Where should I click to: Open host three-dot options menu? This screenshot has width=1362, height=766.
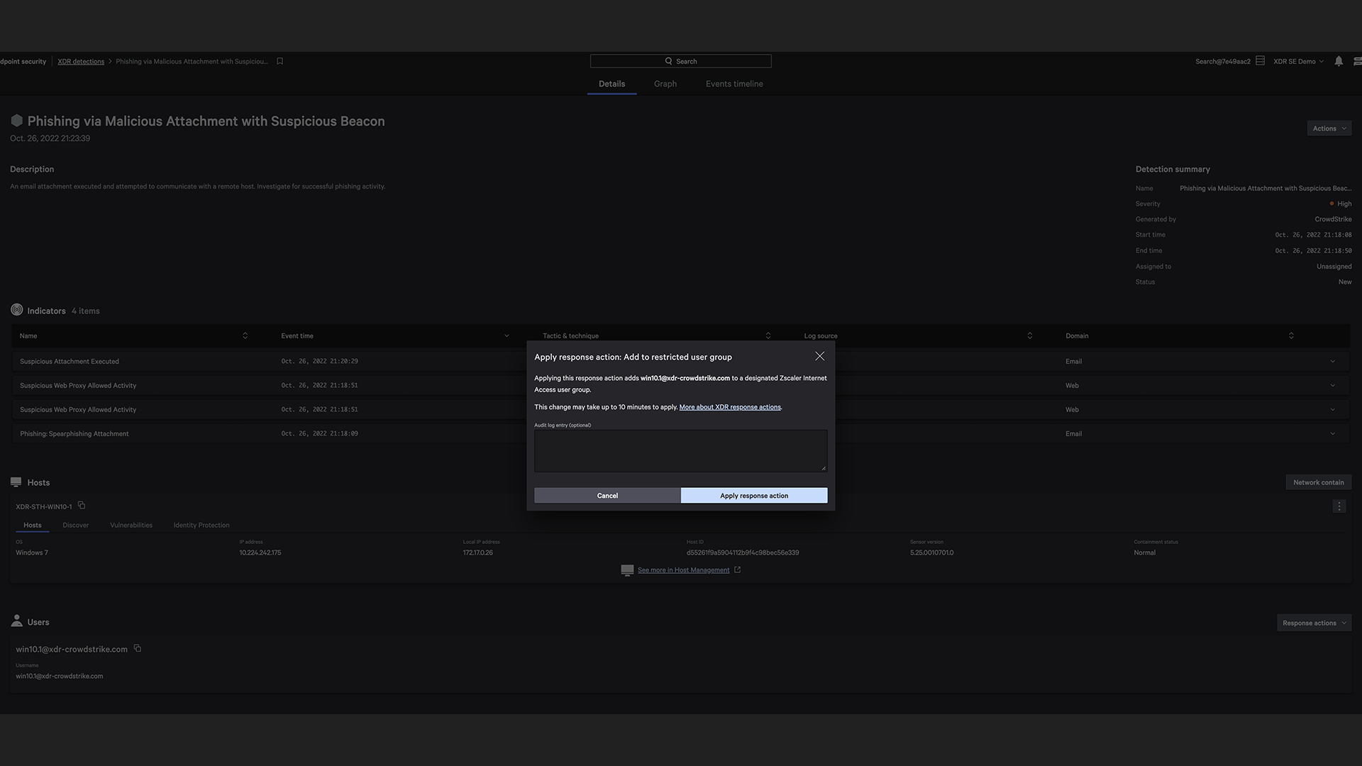pyautogui.click(x=1339, y=506)
